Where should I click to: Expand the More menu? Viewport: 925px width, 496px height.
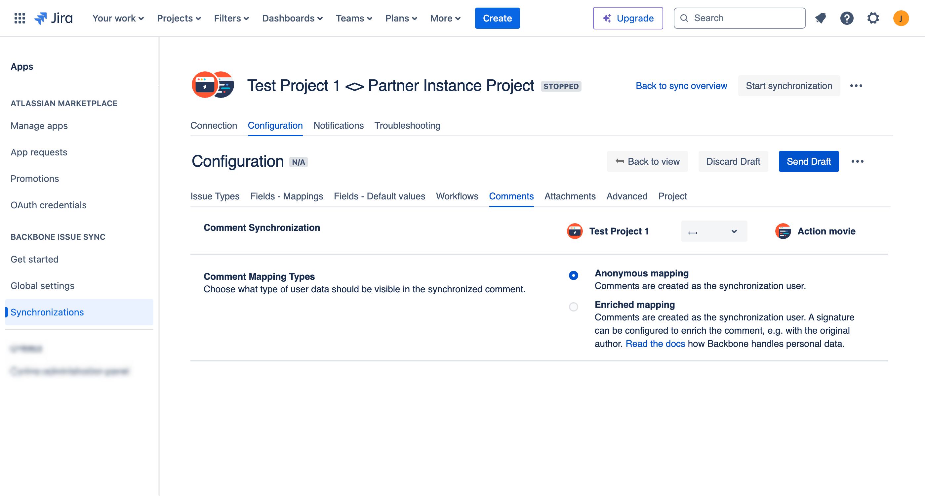coord(445,18)
